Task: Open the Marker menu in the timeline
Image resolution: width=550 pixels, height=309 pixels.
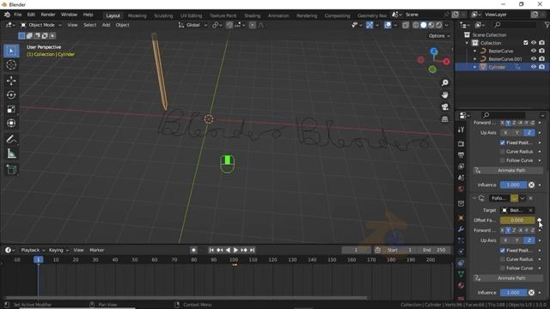Action: pos(97,250)
